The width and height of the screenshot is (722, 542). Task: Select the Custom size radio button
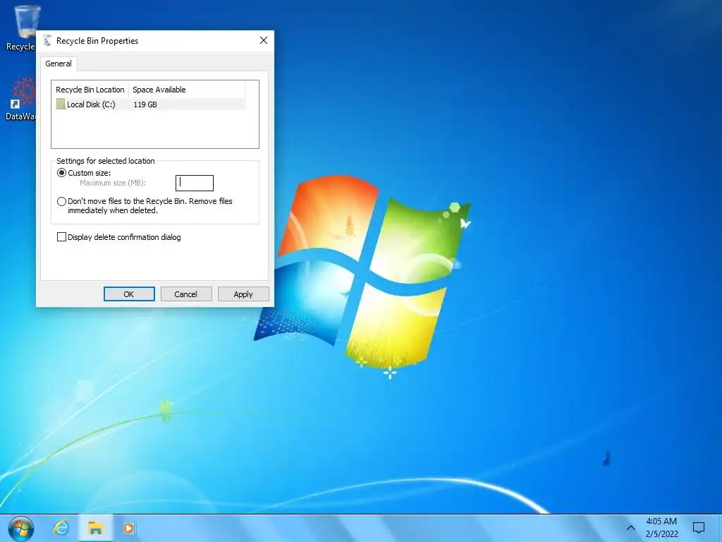pyautogui.click(x=62, y=173)
